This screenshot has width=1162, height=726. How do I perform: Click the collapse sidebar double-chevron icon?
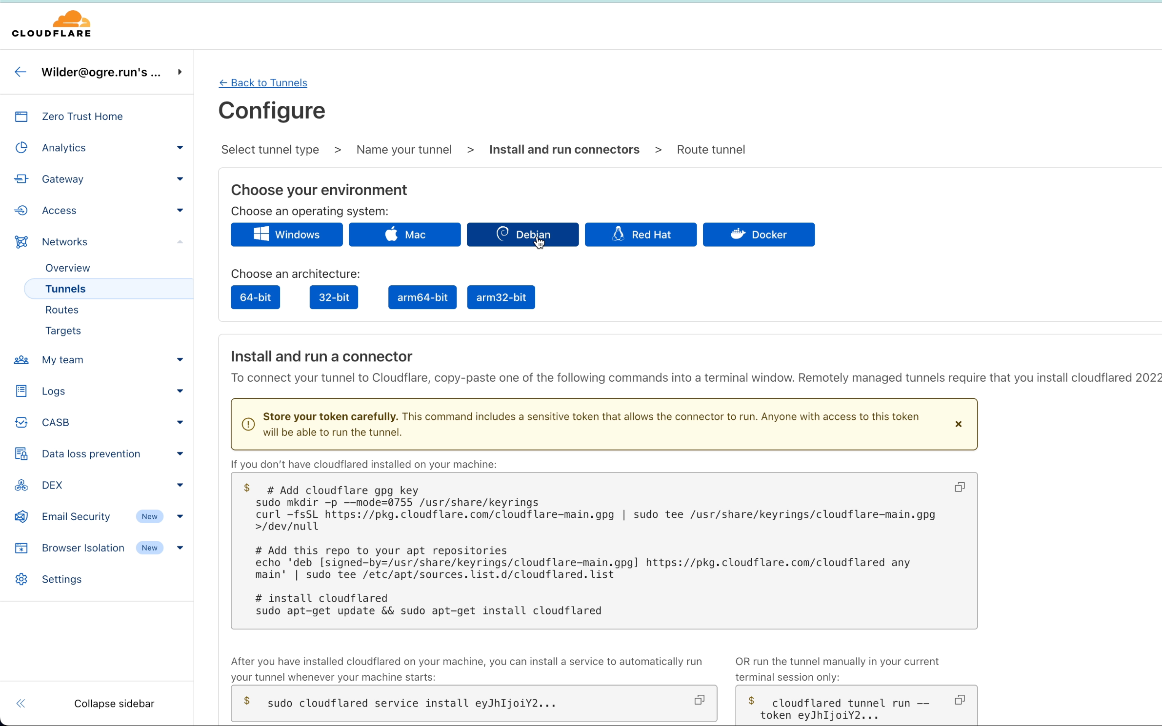tap(20, 703)
